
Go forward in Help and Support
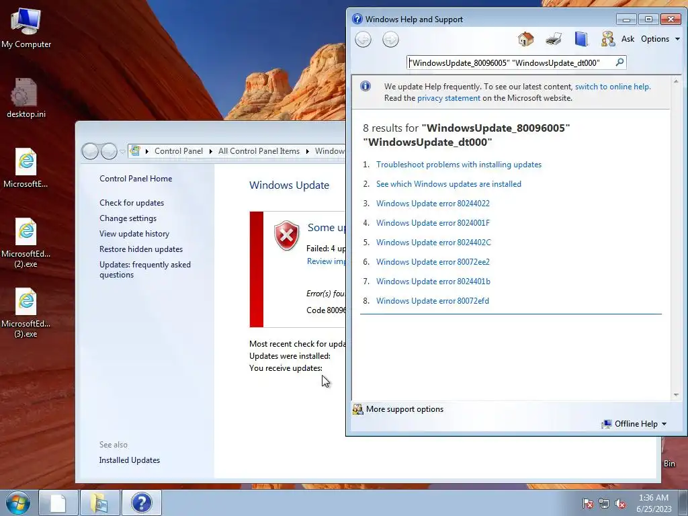390,40
